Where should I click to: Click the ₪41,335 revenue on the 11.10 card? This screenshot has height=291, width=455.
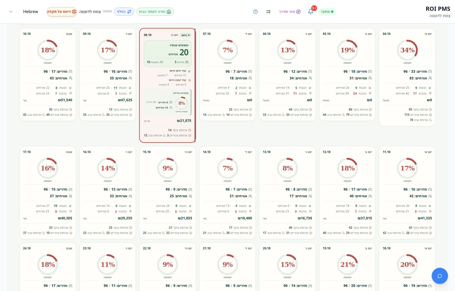coord(425,218)
